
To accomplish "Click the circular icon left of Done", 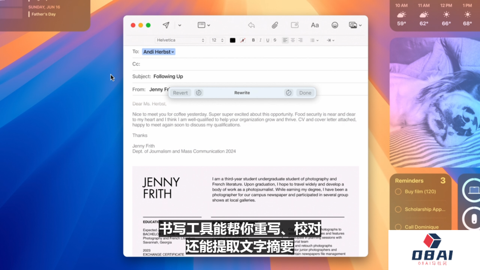I will [288, 93].
